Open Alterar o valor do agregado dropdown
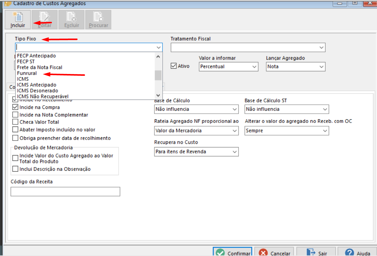 click(x=325, y=131)
